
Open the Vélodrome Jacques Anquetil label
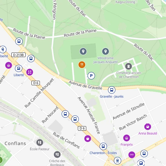click(105, 60)
